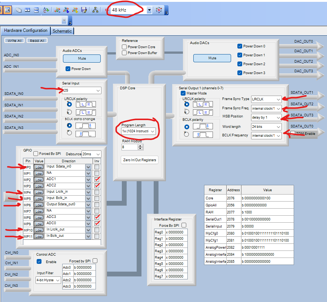
Task: Select falling-edge BCLK data change in Serial Input
Action: click(70, 126)
